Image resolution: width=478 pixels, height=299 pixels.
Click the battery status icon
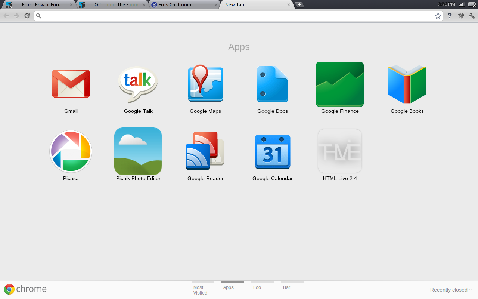click(472, 4)
